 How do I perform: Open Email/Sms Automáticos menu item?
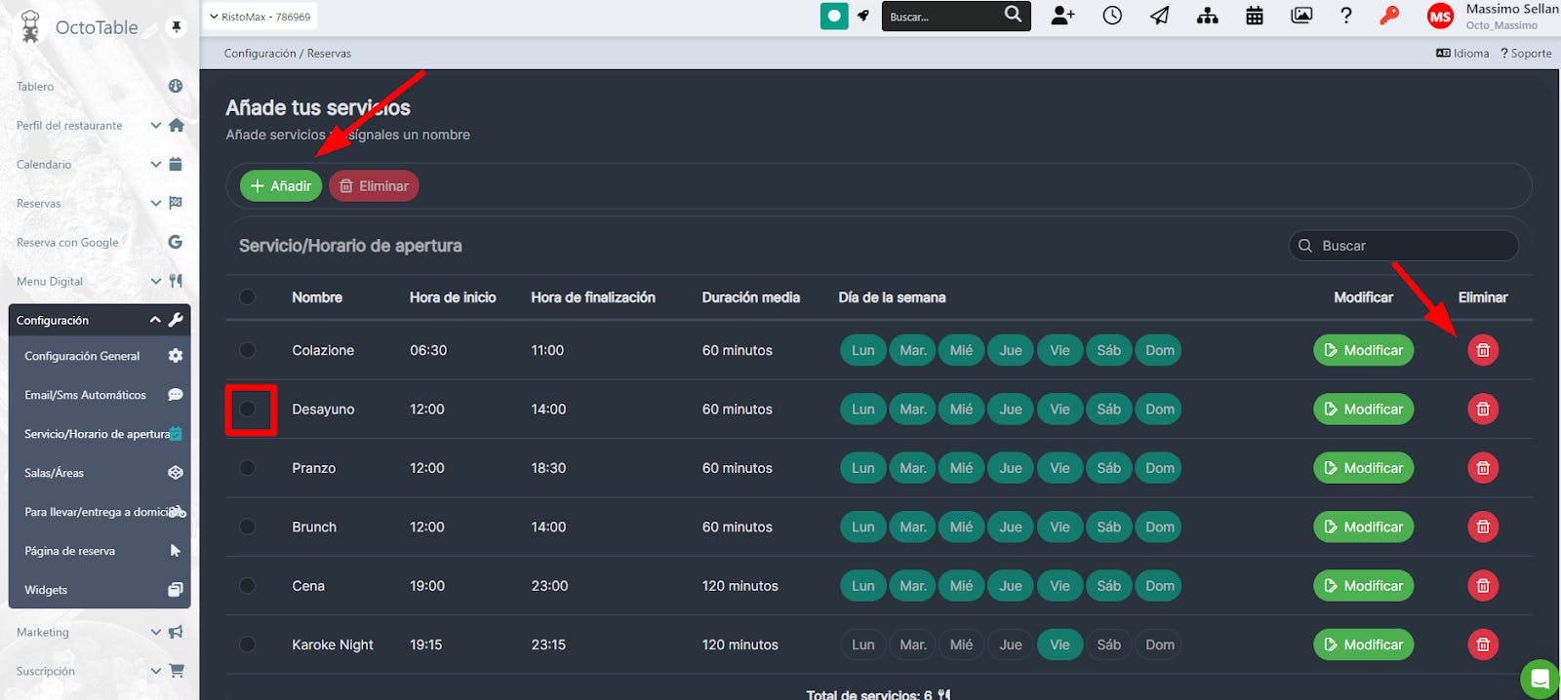[x=100, y=395]
